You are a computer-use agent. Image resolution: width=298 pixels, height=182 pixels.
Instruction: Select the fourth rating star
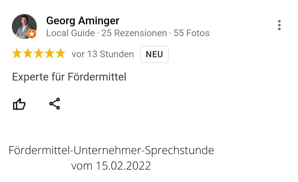tap(49, 53)
